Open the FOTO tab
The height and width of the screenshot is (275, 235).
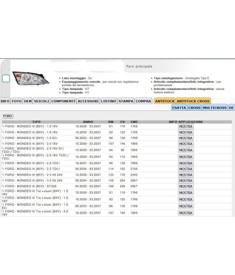point(17,101)
